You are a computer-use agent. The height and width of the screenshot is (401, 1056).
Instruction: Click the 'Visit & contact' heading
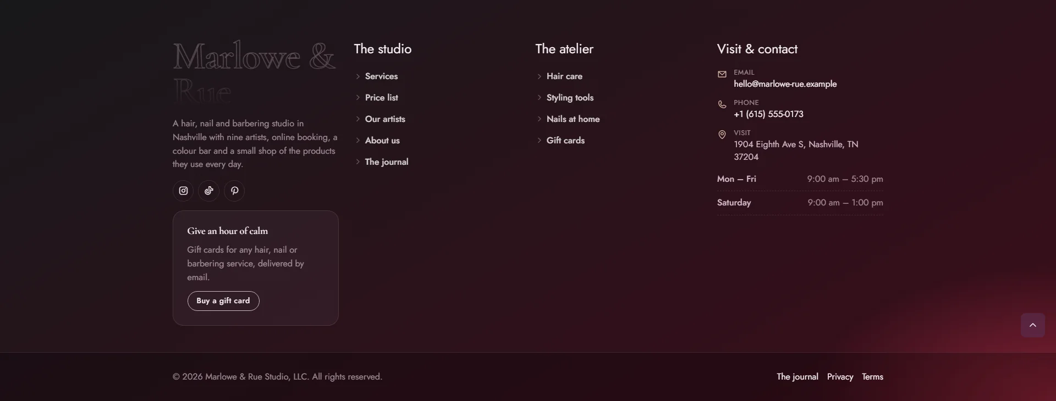coord(757,49)
